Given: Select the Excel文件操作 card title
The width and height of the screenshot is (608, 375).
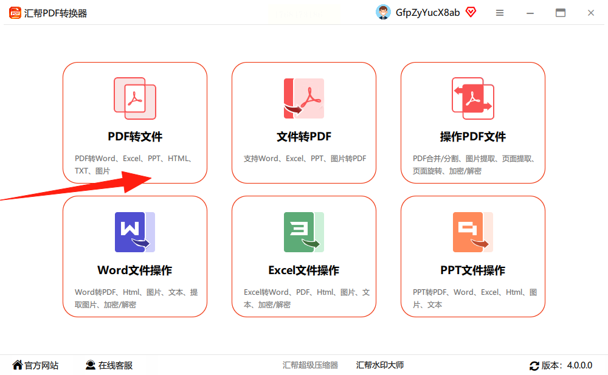Looking at the screenshot, I should (x=303, y=270).
